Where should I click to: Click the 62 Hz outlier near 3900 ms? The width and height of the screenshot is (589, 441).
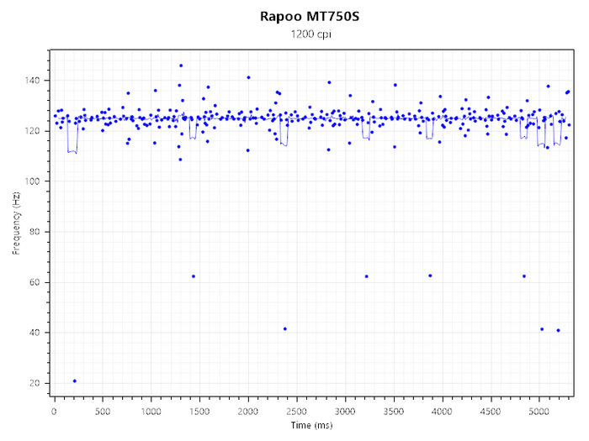(x=430, y=276)
